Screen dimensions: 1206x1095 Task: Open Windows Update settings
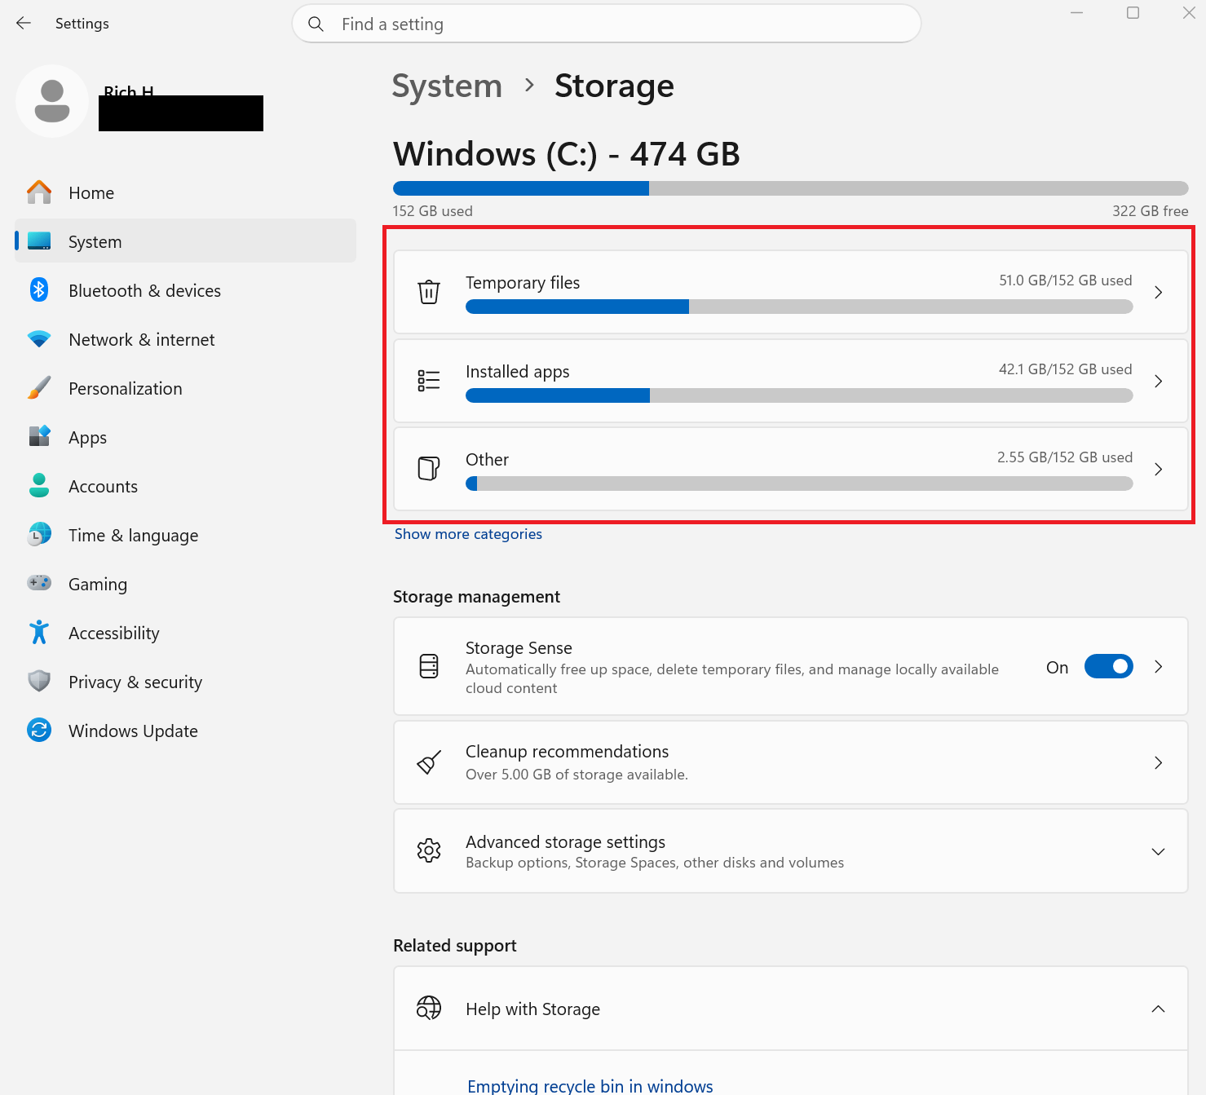(x=185, y=731)
